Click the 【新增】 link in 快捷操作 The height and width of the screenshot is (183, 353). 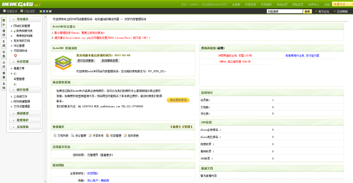point(176,127)
